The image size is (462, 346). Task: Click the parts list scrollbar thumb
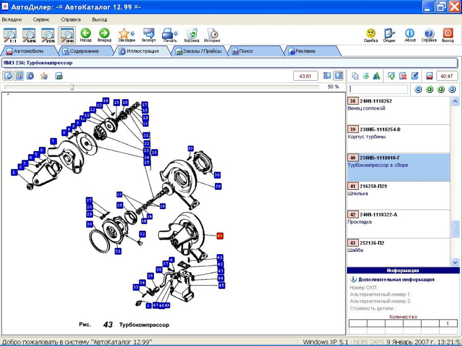tap(455, 229)
